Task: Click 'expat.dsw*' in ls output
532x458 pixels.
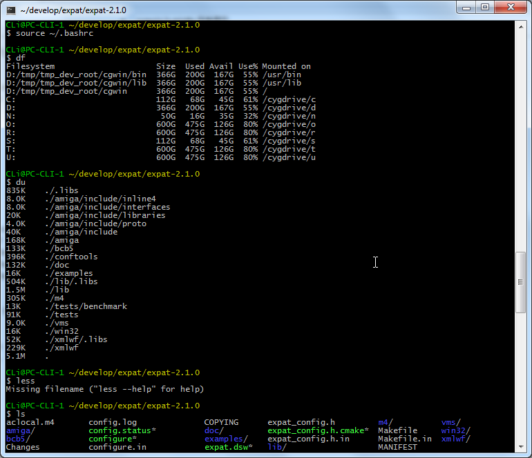Action: click(229, 447)
